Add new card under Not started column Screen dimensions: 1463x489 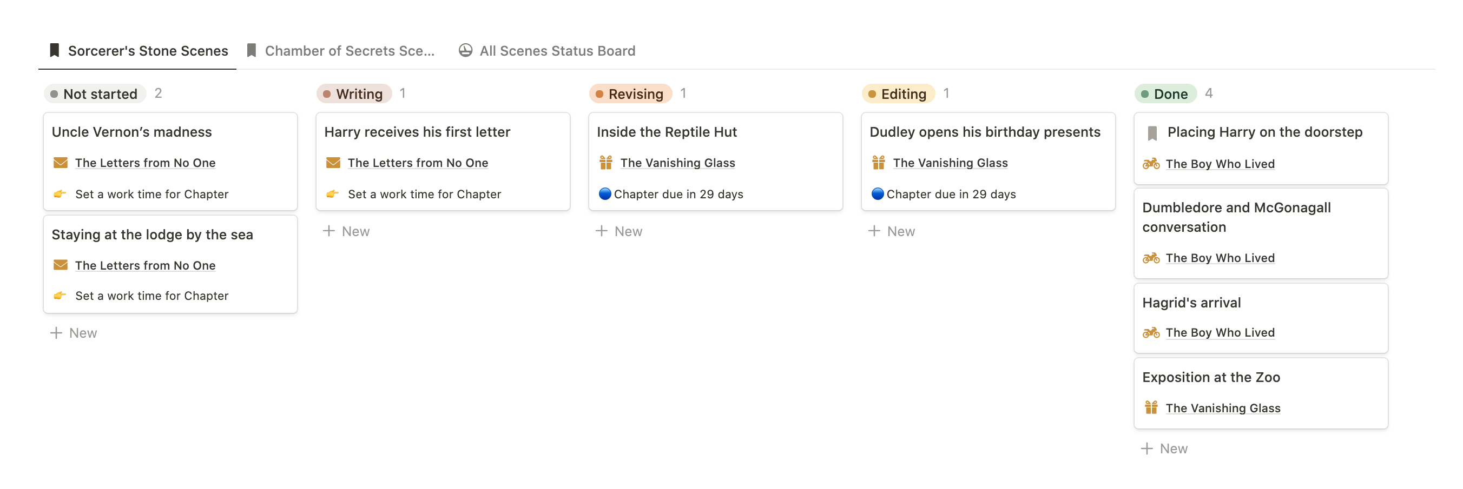74,333
